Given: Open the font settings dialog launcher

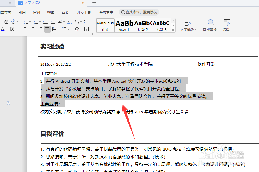Looking at the screenshot, I should point(18,34).
